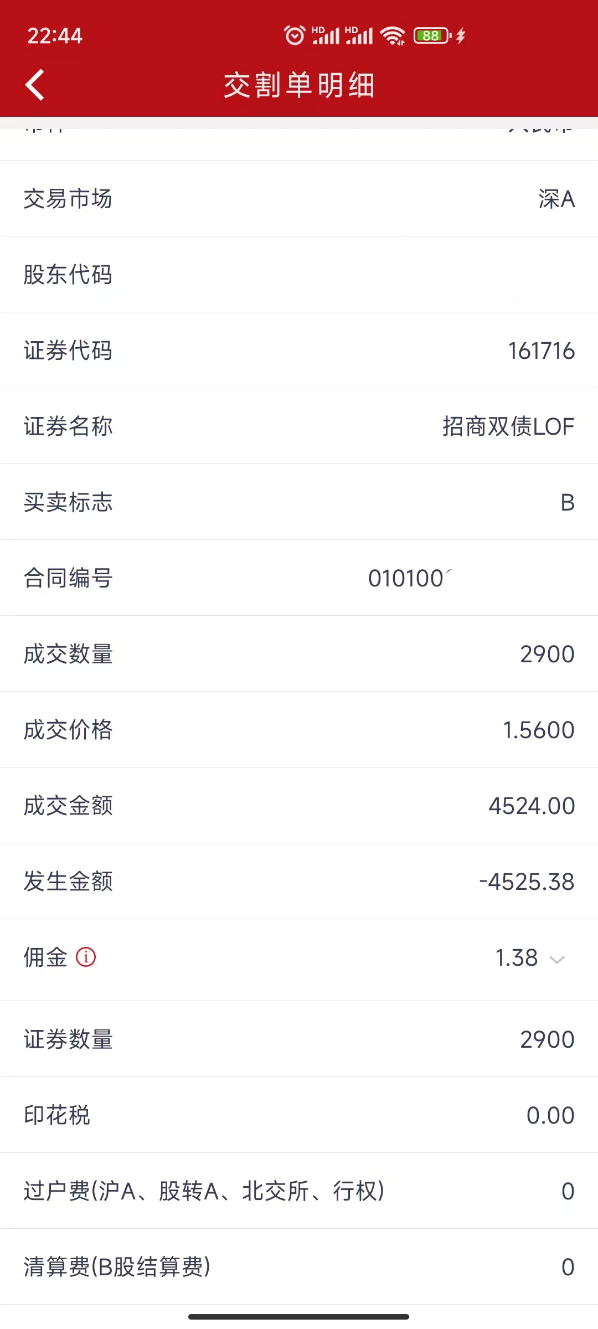The width and height of the screenshot is (598, 1329).
Task: Tap the first HD signal strength icon
Action: coord(326,35)
